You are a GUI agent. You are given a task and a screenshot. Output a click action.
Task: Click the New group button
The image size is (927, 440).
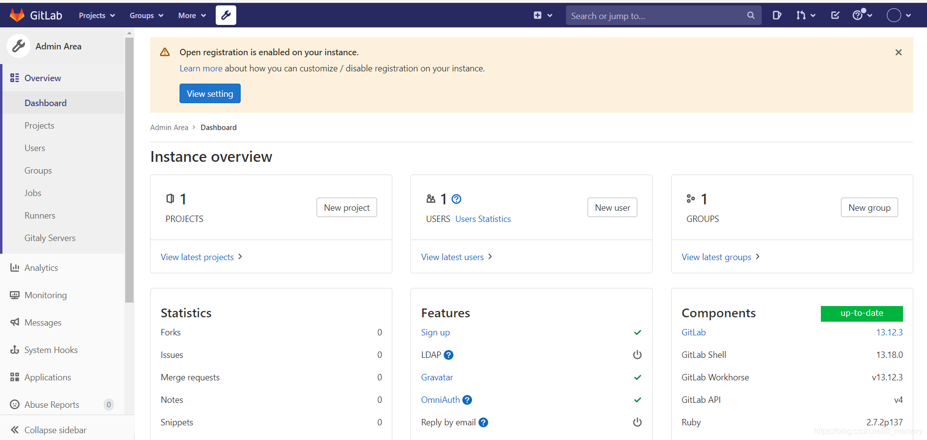click(x=869, y=207)
